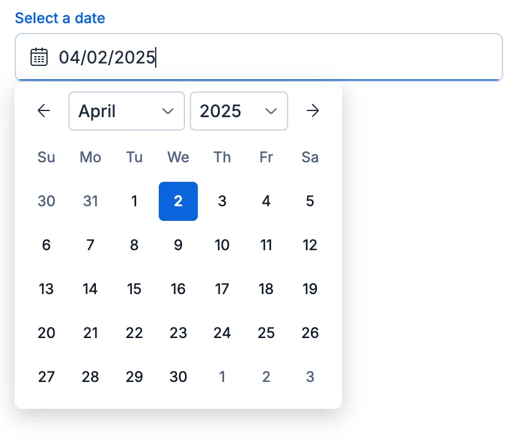Viewport: 519px width, 443px height.
Task: Pick April 9 on the calendar
Action: [178, 245]
